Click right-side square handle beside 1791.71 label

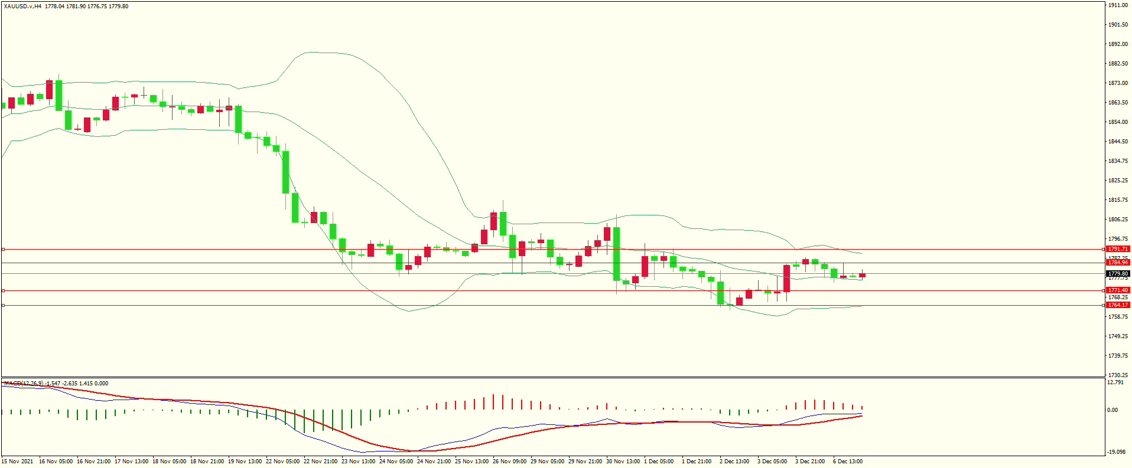(1104, 250)
